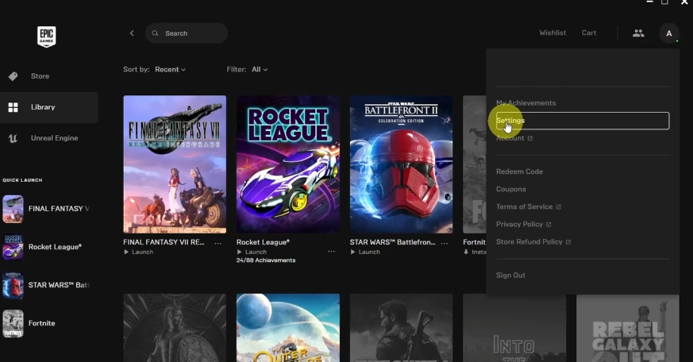Image resolution: width=693 pixels, height=362 pixels.
Task: Click the Unreal Engine logo icon
Action: [x=13, y=138]
